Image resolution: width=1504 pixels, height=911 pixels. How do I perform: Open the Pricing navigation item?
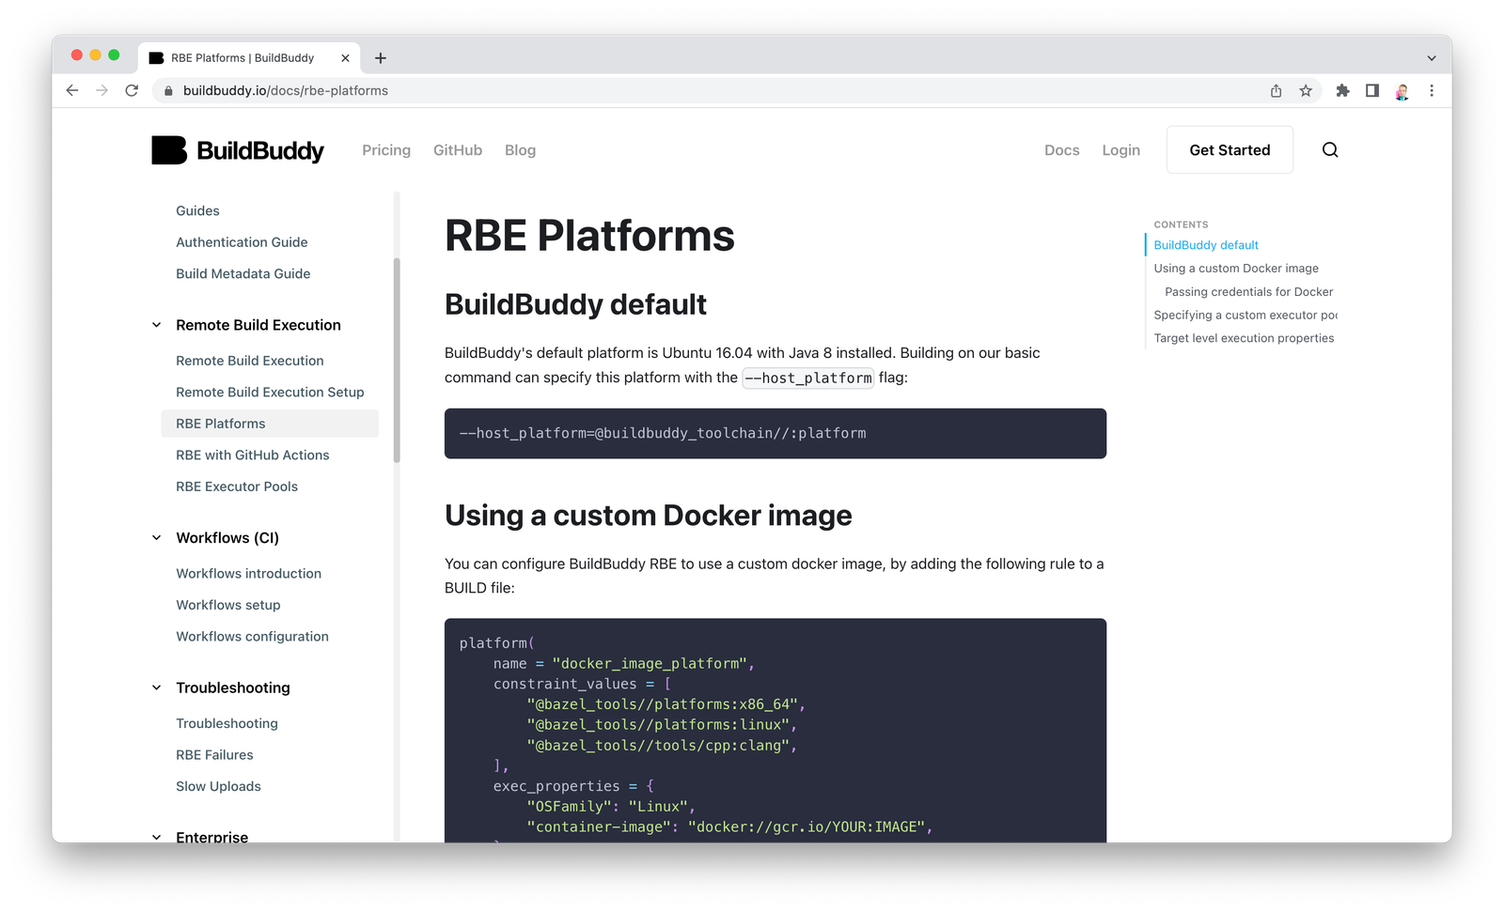tap(385, 150)
